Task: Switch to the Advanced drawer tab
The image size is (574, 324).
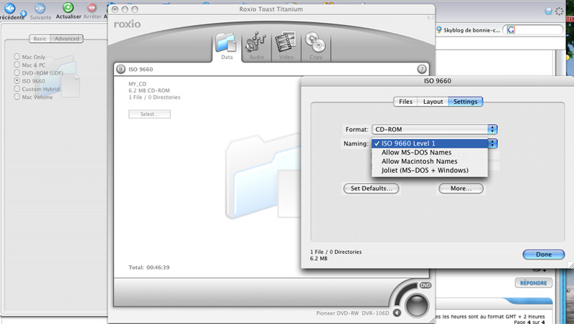Action: point(67,39)
